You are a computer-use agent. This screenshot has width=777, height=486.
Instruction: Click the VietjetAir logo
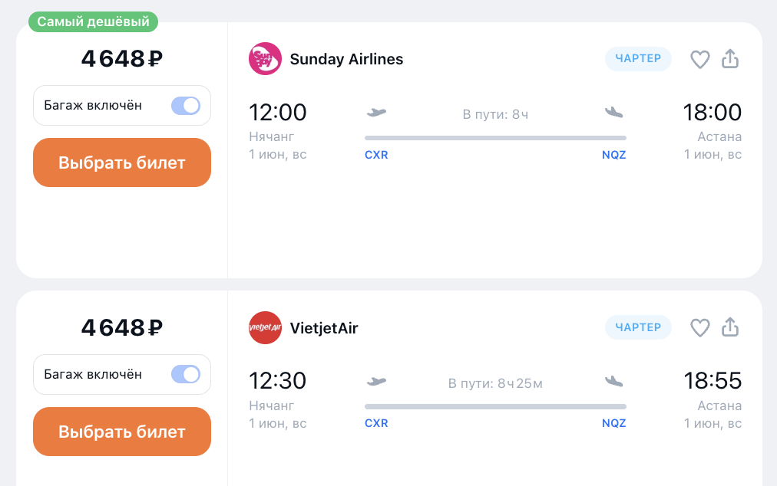pos(265,327)
